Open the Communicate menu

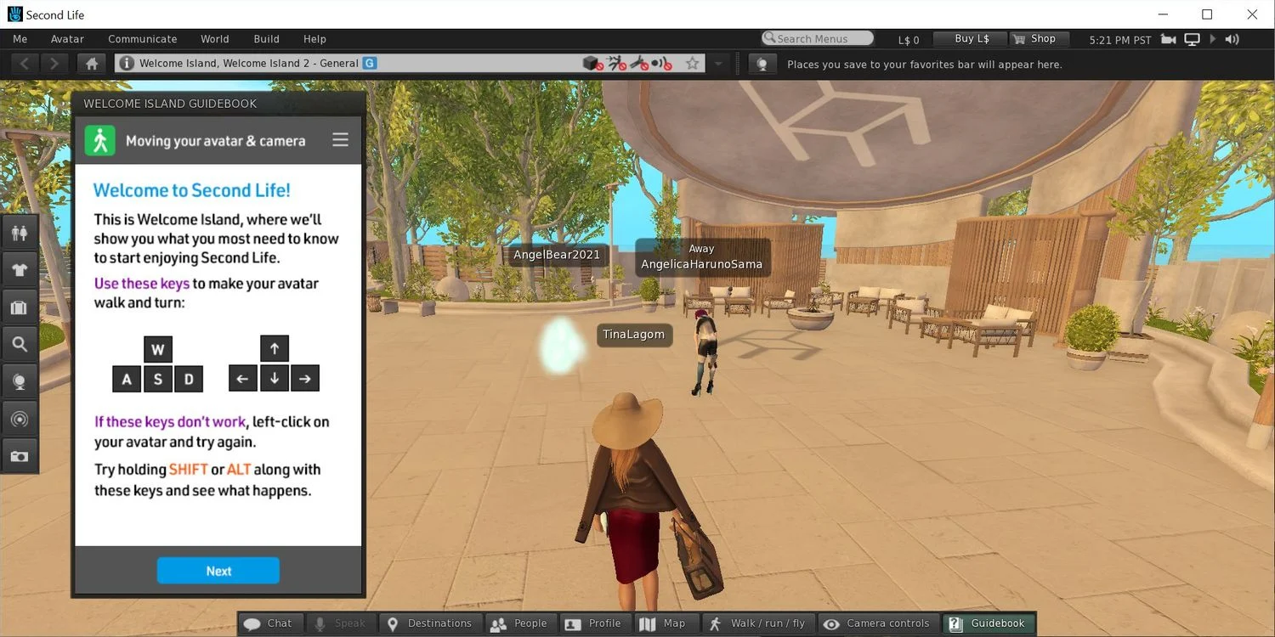(143, 39)
